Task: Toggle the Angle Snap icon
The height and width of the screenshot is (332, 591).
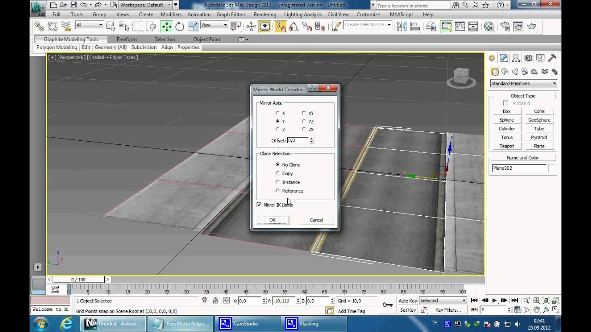Action: [x=294, y=26]
